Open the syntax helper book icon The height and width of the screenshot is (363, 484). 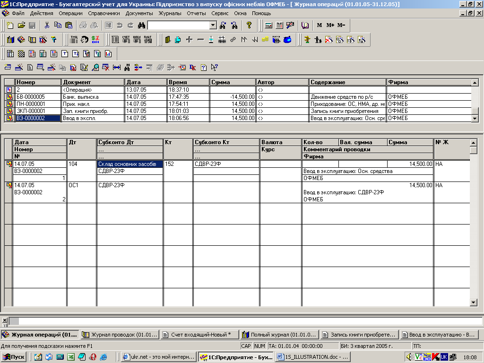coord(305,26)
